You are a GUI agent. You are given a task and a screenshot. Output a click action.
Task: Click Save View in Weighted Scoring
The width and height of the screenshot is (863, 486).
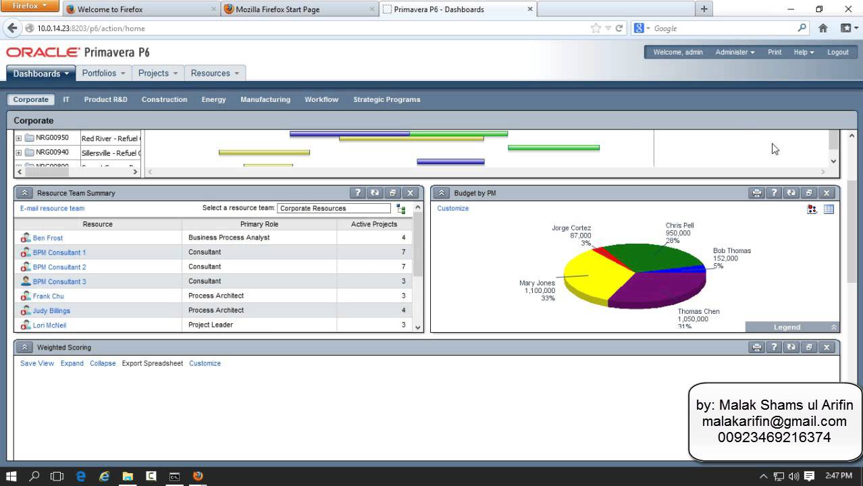tap(37, 363)
